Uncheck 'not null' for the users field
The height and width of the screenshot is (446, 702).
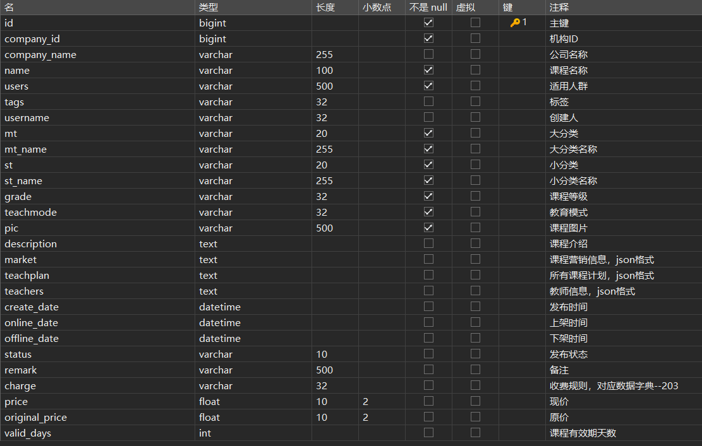pos(428,86)
